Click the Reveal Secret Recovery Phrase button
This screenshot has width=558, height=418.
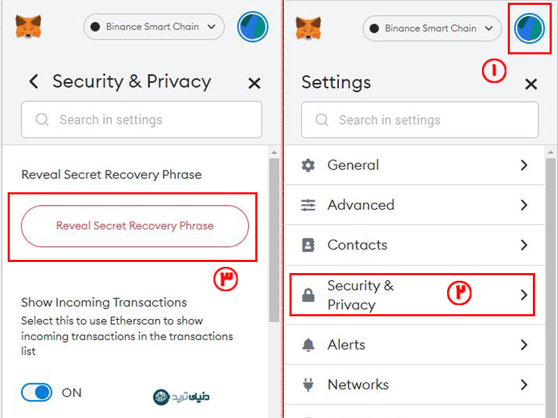tap(135, 226)
